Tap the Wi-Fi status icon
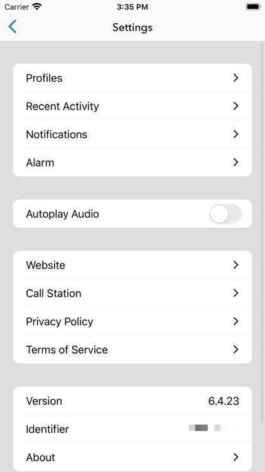Image resolution: width=265 pixels, height=472 pixels. [37, 7]
